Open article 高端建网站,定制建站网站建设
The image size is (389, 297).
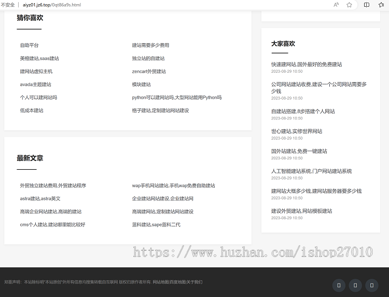pyautogui.click(x=163, y=211)
